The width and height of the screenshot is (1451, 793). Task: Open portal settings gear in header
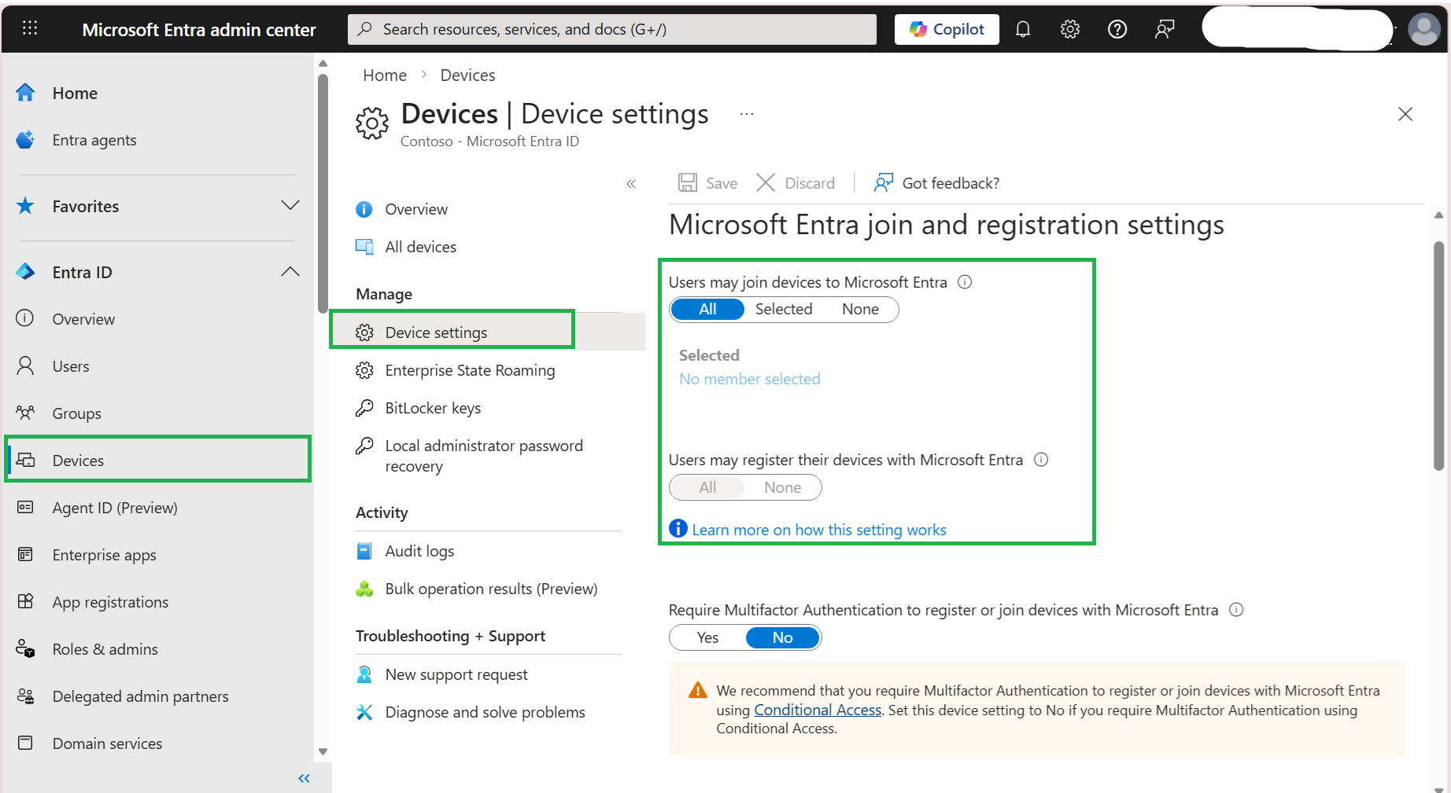1070,29
